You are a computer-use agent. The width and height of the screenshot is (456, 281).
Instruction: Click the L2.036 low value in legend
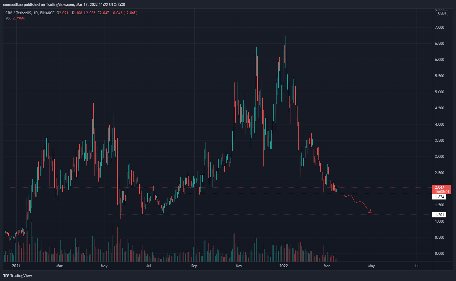pyautogui.click(x=90, y=13)
